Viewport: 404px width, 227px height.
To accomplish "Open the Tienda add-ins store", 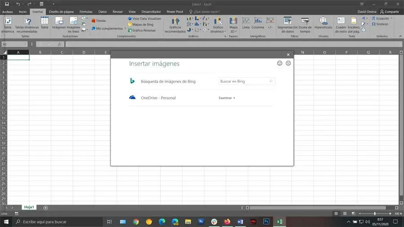I will click(99, 21).
